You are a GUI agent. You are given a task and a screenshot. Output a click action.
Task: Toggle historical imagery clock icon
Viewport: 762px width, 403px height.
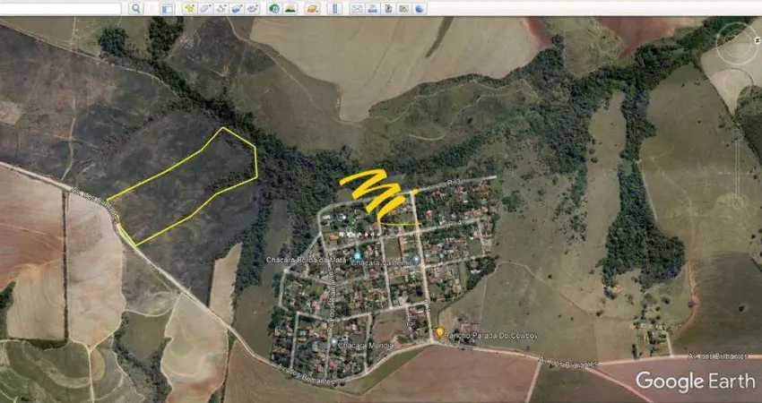[274, 8]
